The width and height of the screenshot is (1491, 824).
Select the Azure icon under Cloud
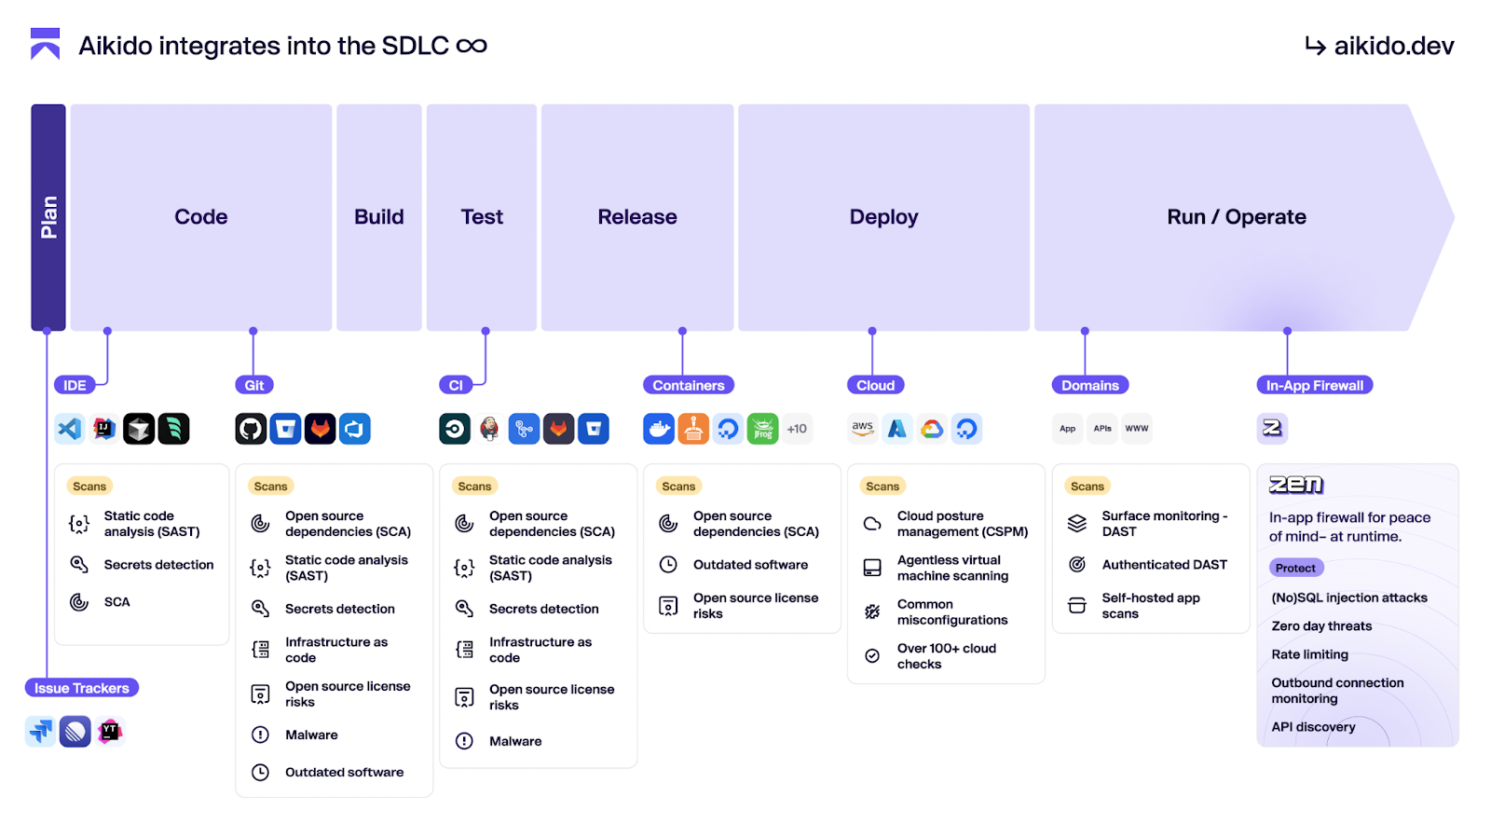pyautogui.click(x=897, y=429)
